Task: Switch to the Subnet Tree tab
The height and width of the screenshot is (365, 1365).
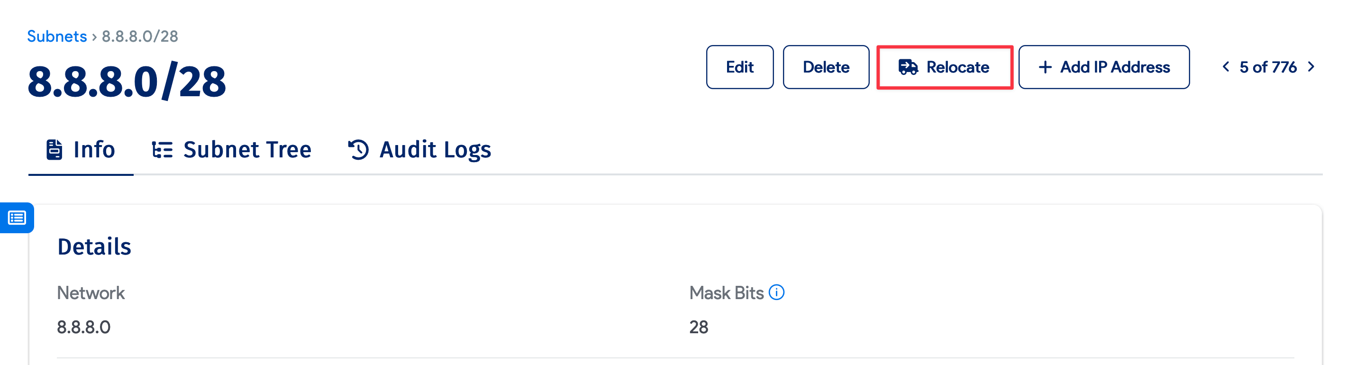Action: [247, 150]
